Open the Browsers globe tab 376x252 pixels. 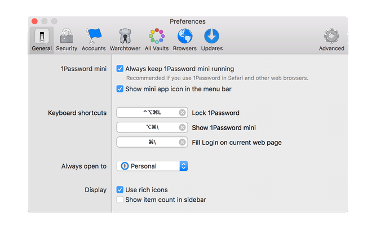[x=185, y=40]
